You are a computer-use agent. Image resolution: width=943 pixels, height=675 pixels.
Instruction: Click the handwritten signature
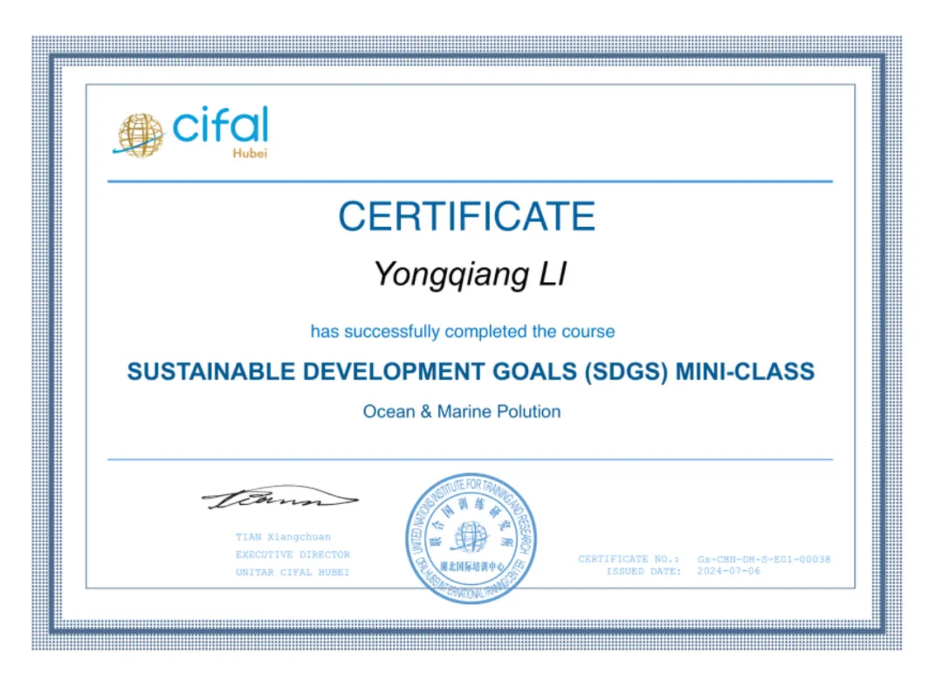279,499
